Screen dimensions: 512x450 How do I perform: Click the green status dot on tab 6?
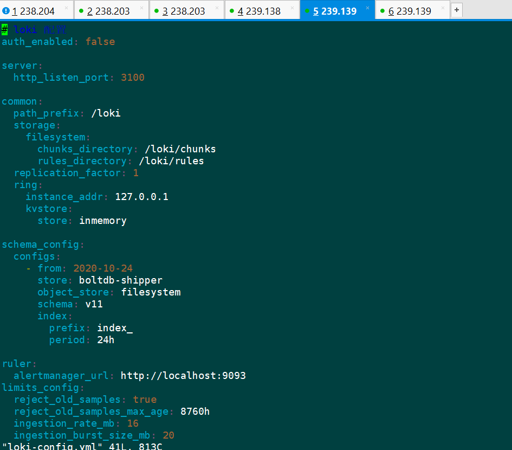click(x=383, y=11)
